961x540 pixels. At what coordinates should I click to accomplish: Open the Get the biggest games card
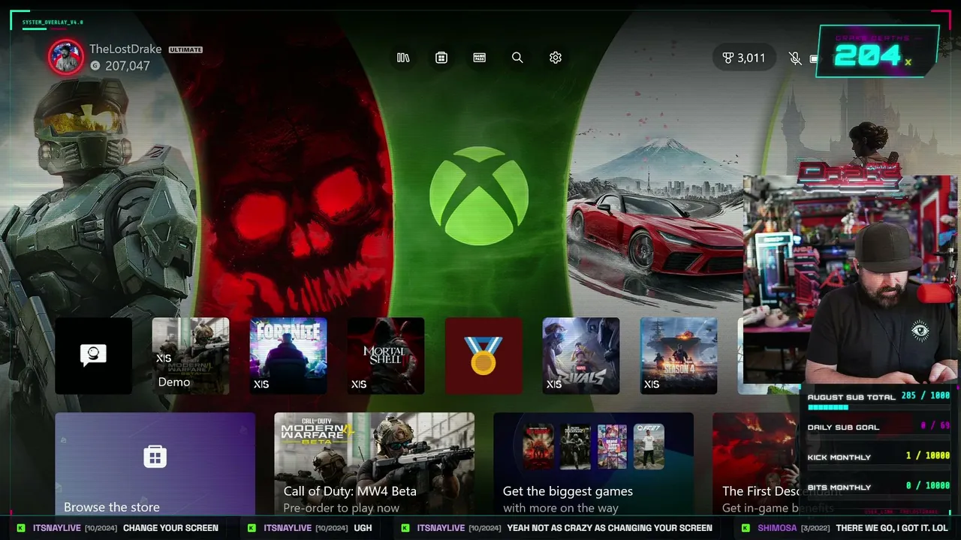[x=594, y=464]
